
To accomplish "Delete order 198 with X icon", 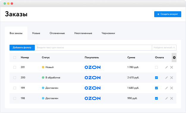I will click(171, 99).
